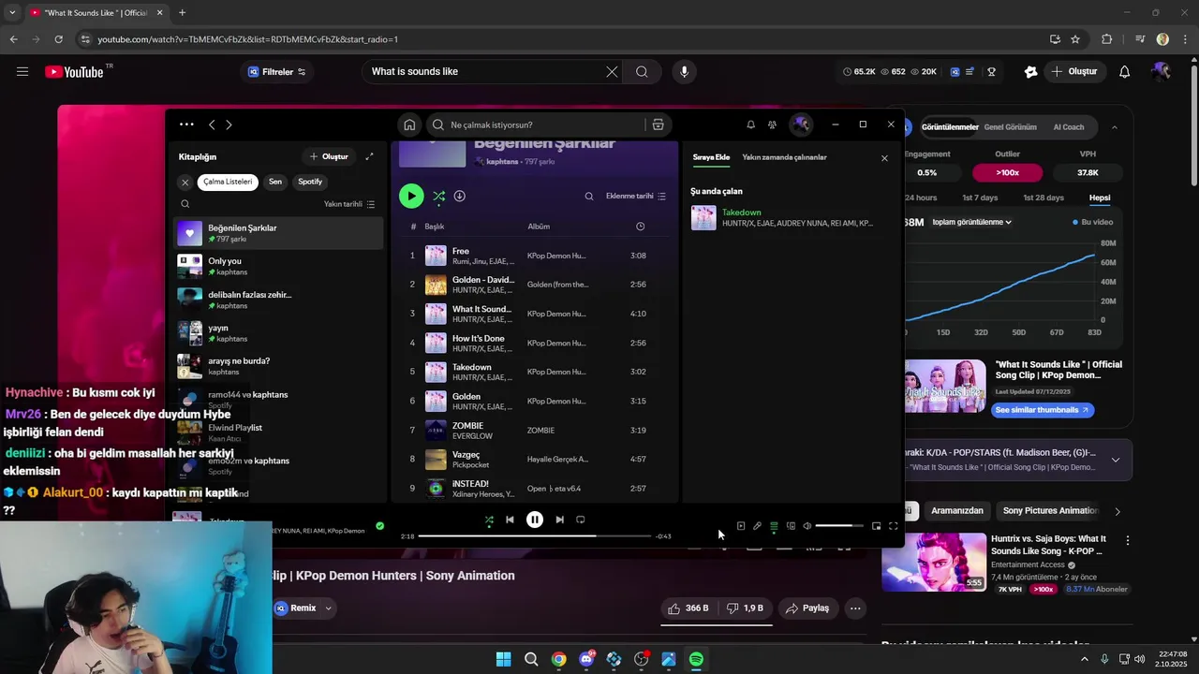
Task: Open the Yakın tarihli sort dropdown
Action: pos(349,204)
